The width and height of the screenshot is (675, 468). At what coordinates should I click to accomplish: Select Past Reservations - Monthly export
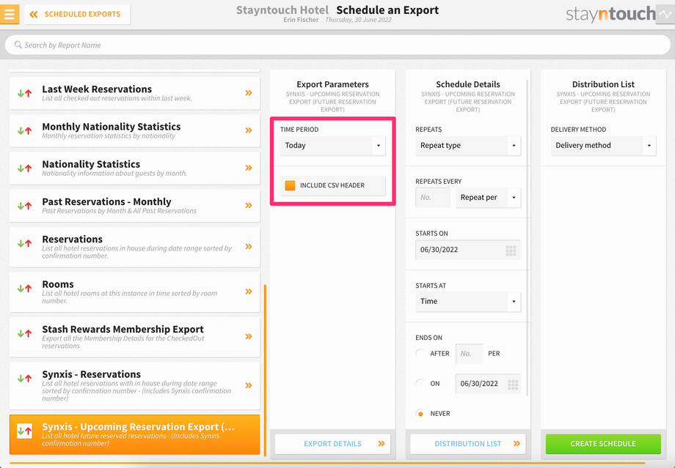[135, 205]
